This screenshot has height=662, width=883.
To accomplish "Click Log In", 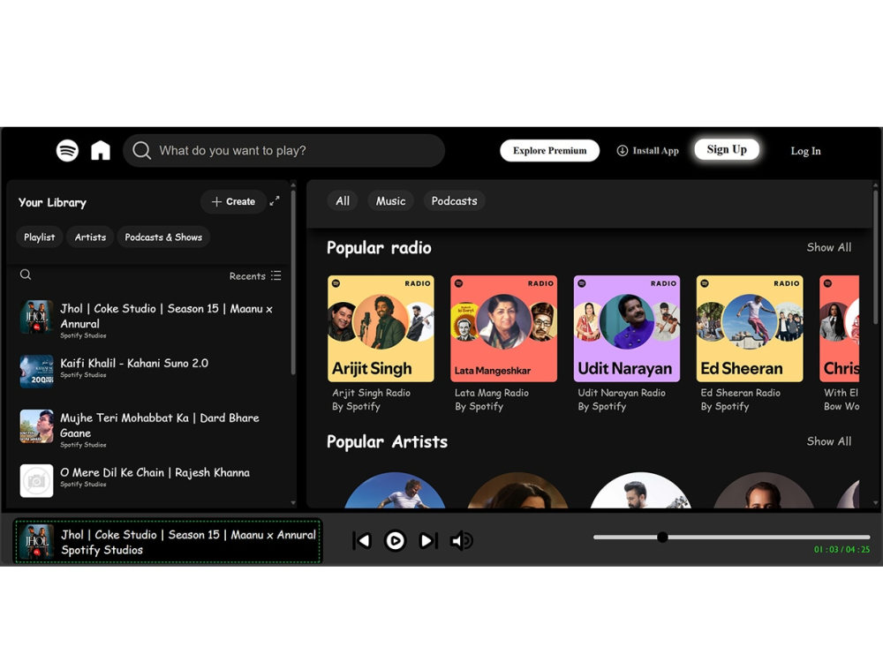I will pos(806,151).
